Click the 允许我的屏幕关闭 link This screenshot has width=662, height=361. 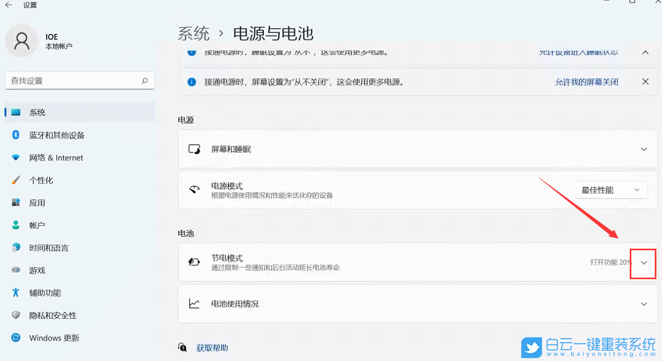[587, 81]
